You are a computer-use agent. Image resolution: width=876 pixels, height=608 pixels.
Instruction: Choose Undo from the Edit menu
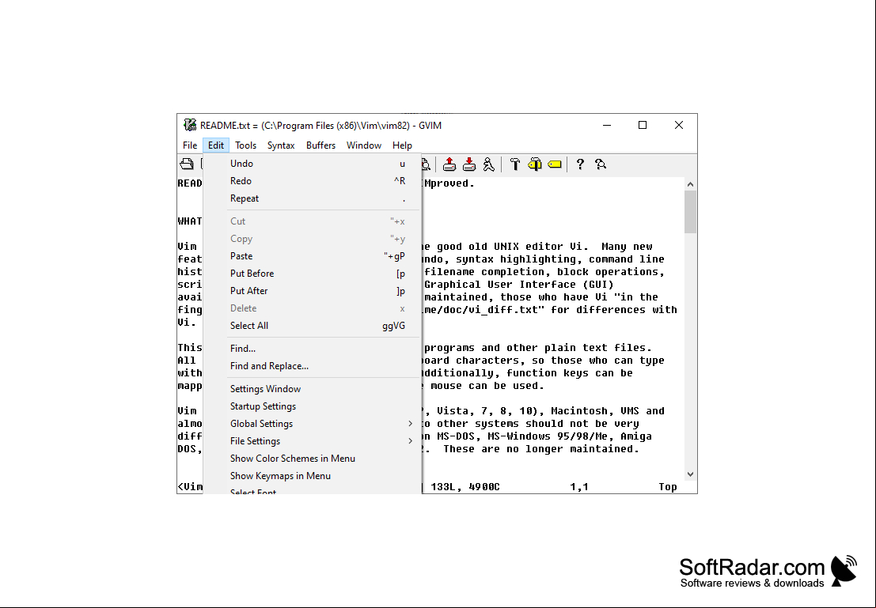click(x=313, y=164)
